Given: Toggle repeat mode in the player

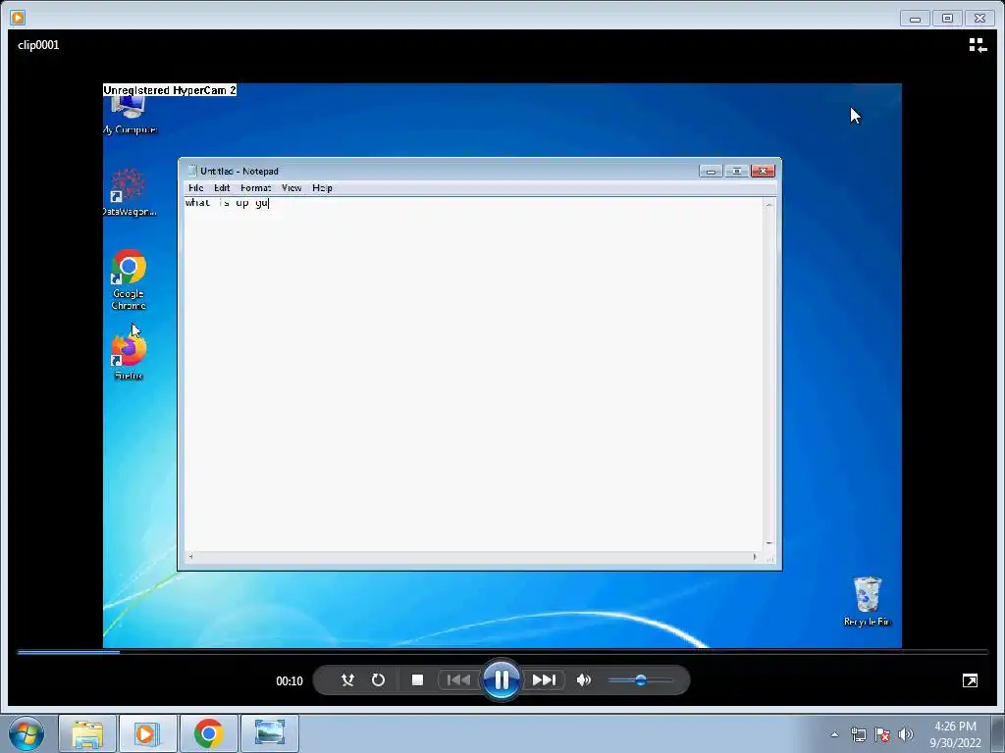Looking at the screenshot, I should click(378, 680).
